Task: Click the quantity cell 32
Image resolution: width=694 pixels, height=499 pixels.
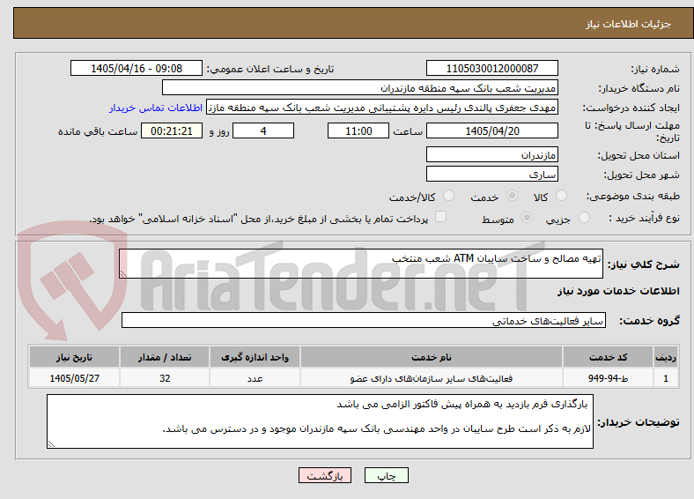Action: tap(165, 378)
